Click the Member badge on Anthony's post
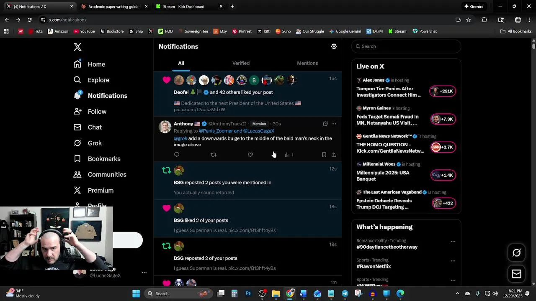This screenshot has width=536, height=301. [x=259, y=124]
